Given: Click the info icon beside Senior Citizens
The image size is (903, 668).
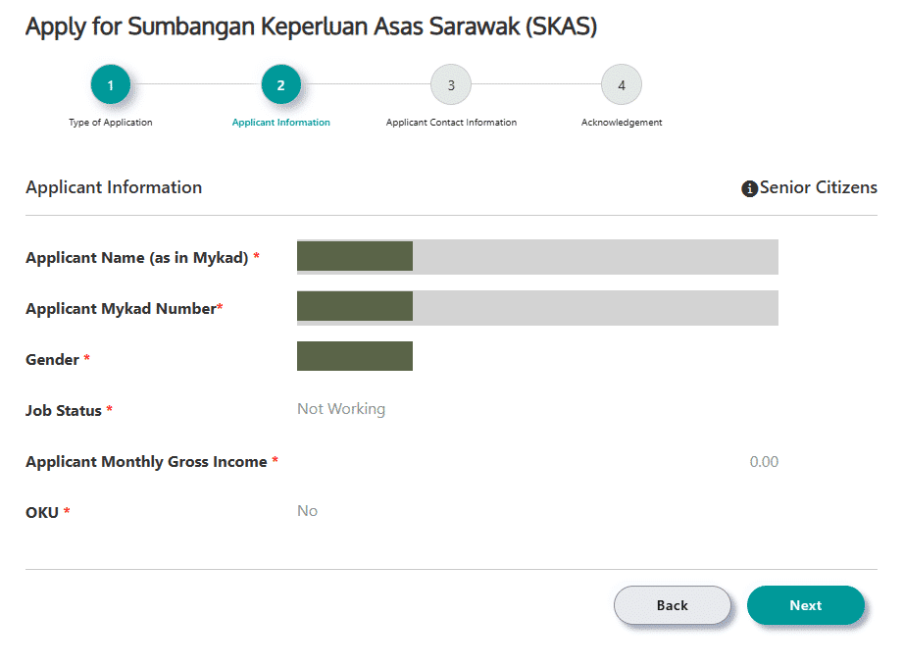Looking at the screenshot, I should pos(750,188).
